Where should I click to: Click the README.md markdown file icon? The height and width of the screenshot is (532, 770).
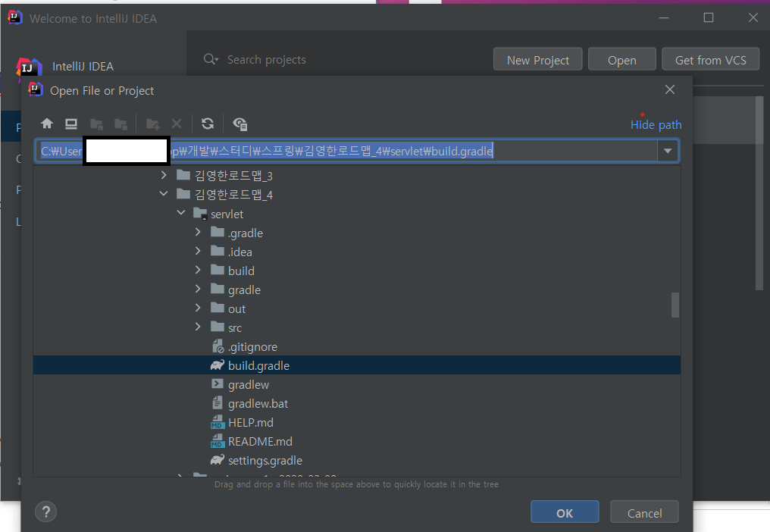pyautogui.click(x=217, y=441)
